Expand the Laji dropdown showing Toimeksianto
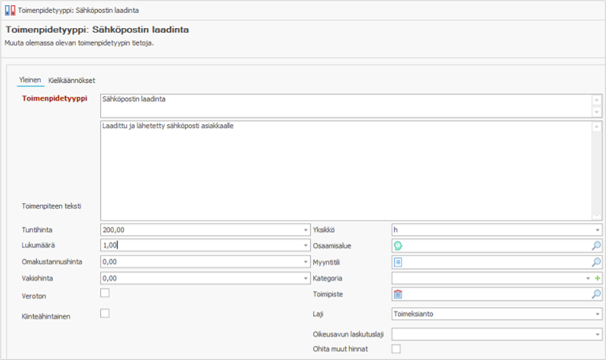 tap(597, 315)
